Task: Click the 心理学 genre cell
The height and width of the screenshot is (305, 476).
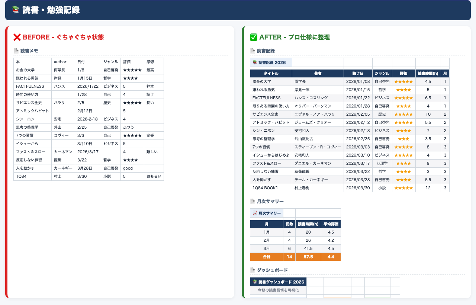Action: pos(382,163)
